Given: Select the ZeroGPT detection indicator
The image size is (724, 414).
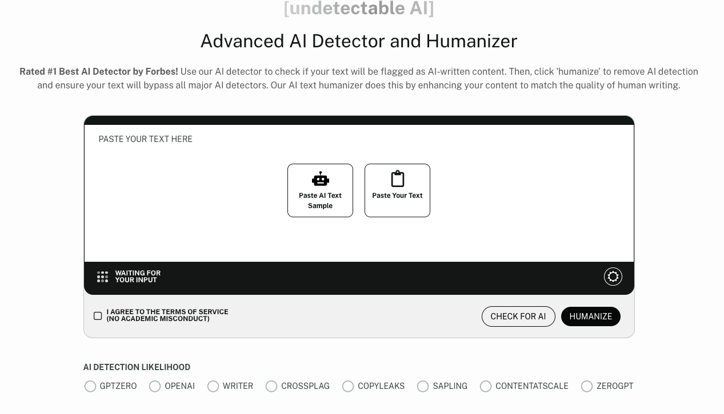Looking at the screenshot, I should [587, 386].
